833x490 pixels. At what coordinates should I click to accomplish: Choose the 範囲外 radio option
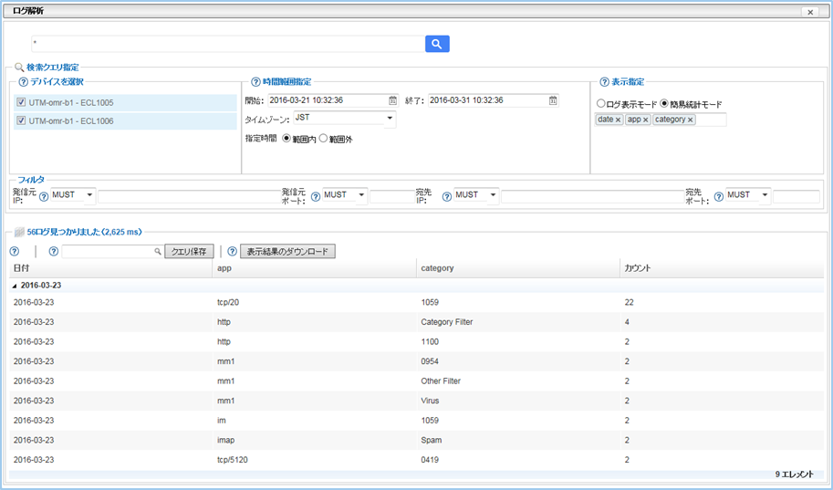[x=323, y=139]
